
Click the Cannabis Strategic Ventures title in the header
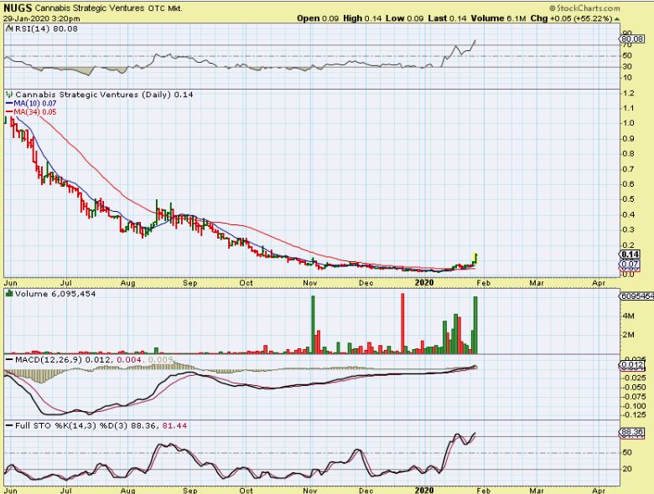pyautogui.click(x=90, y=8)
